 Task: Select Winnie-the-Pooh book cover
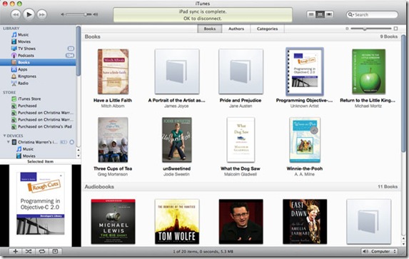point(305,140)
